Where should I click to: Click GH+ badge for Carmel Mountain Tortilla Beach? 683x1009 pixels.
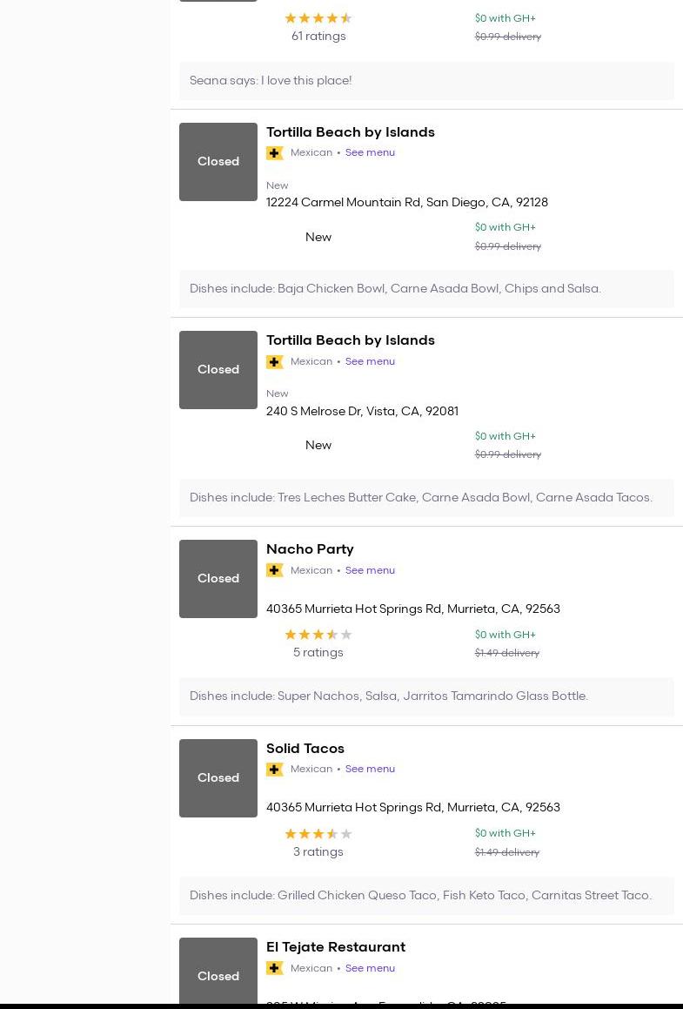[x=275, y=153]
